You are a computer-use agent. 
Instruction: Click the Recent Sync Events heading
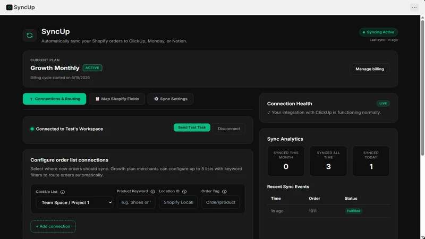288,186
